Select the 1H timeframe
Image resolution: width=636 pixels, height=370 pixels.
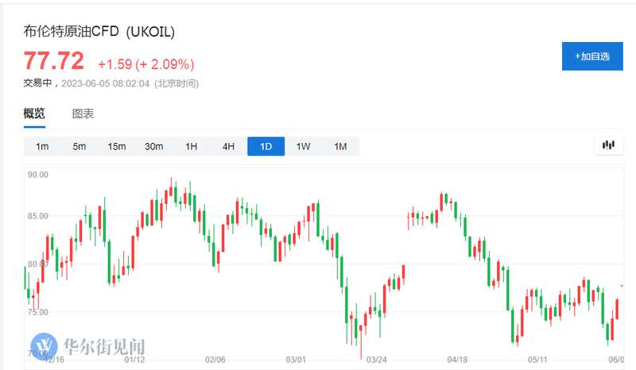192,146
